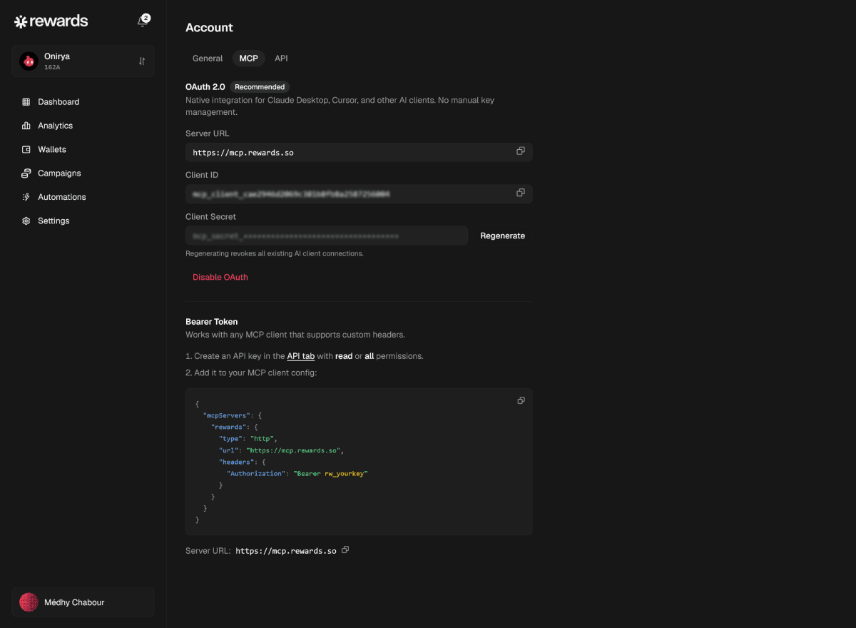Click the Wallets icon
Screen dimensions: 856x628
pos(26,149)
